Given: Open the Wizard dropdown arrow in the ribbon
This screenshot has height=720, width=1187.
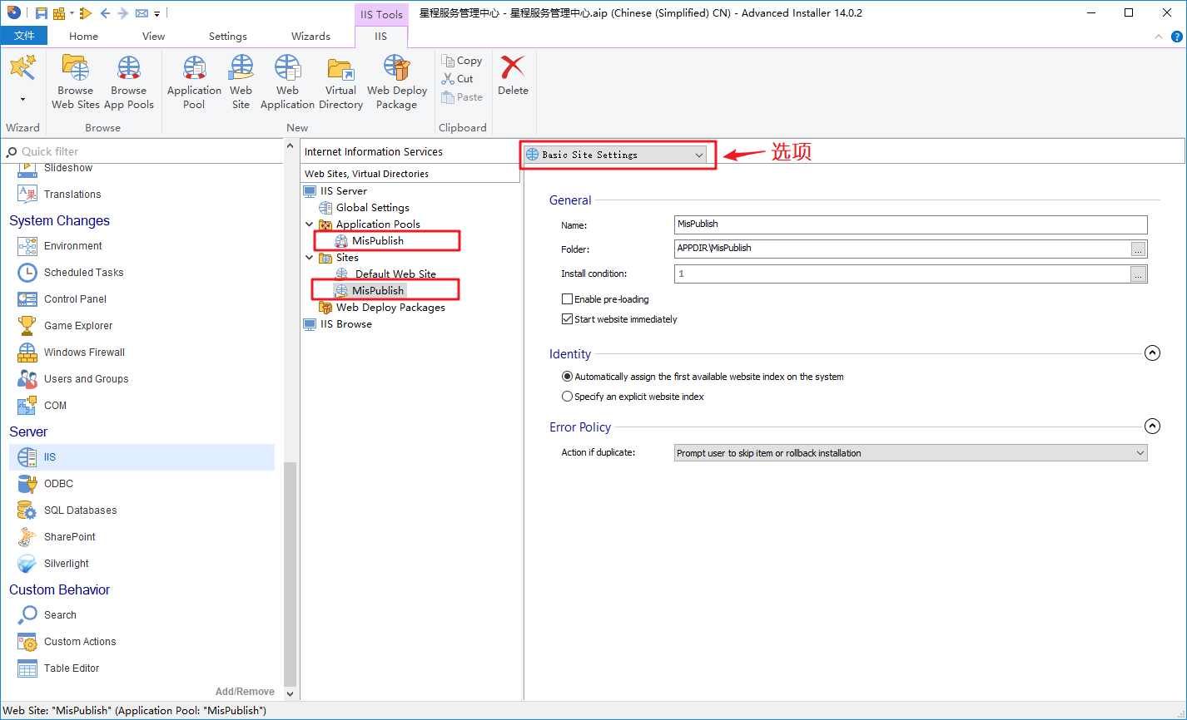Looking at the screenshot, I should pos(22,99).
